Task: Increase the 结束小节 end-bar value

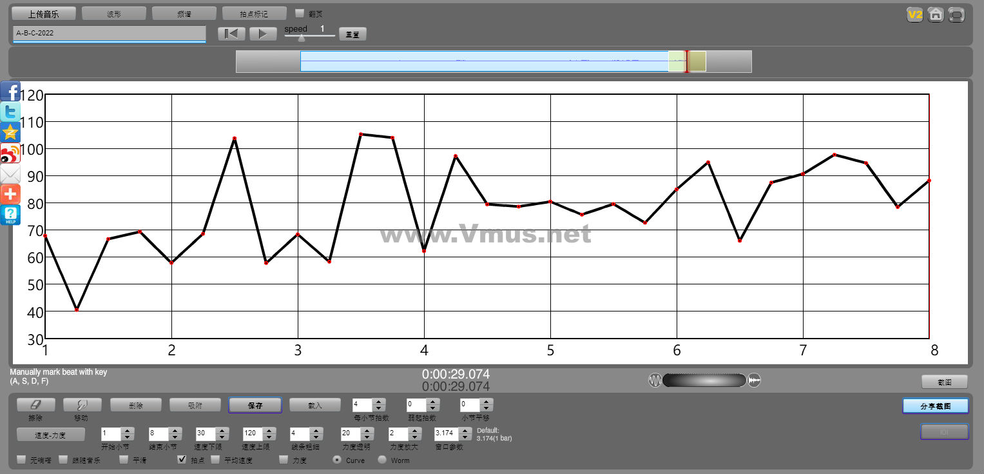Action: click(174, 430)
